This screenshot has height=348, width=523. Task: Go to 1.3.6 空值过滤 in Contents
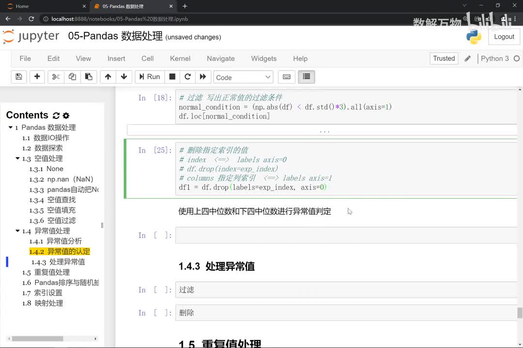point(52,220)
